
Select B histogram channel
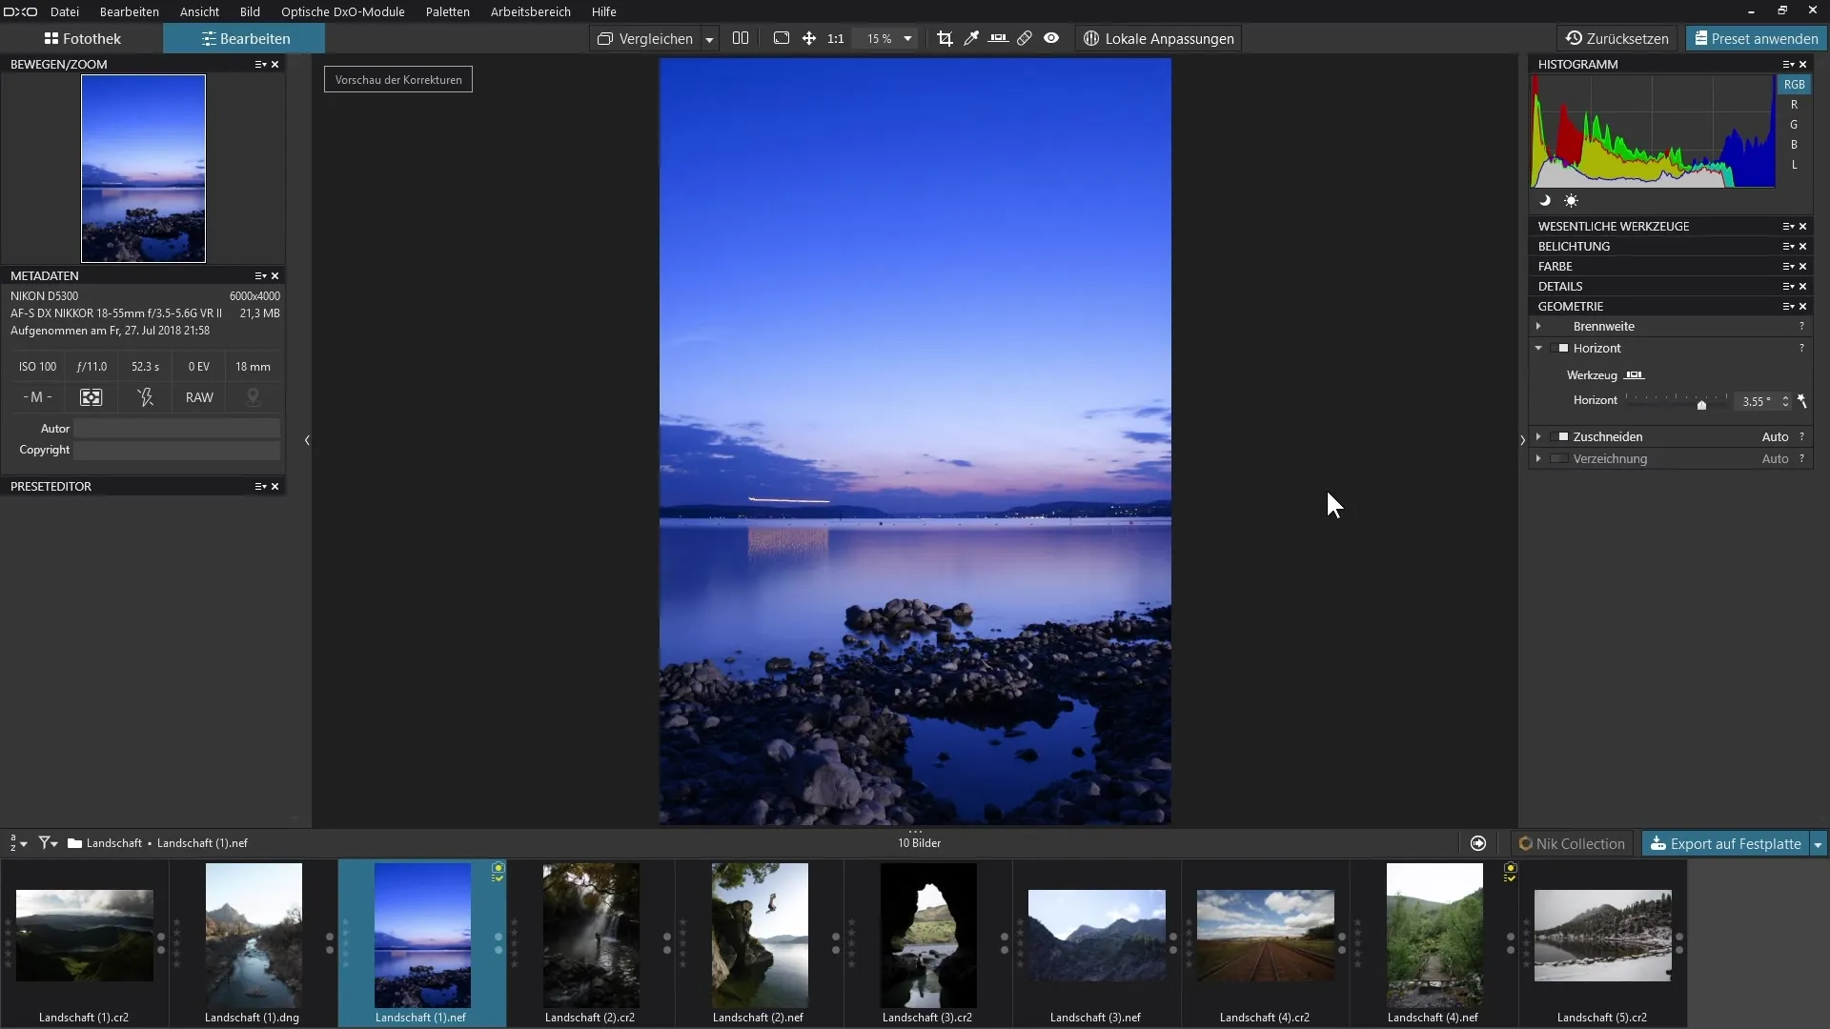coord(1794,144)
